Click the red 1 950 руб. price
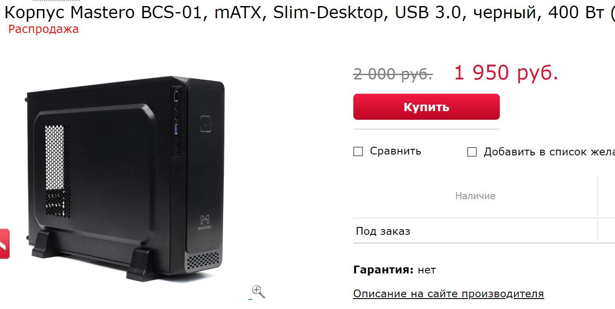Screen dimensions: 615x309 tap(506, 72)
